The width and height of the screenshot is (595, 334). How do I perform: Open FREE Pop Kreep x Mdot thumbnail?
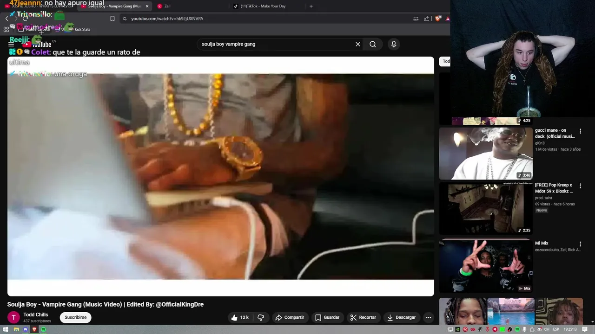point(486,208)
